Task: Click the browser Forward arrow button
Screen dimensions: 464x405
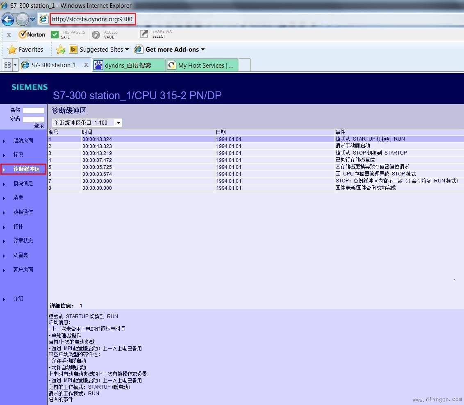Action: (22, 20)
